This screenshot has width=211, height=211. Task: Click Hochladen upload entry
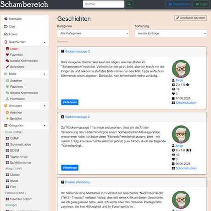pos(15,99)
